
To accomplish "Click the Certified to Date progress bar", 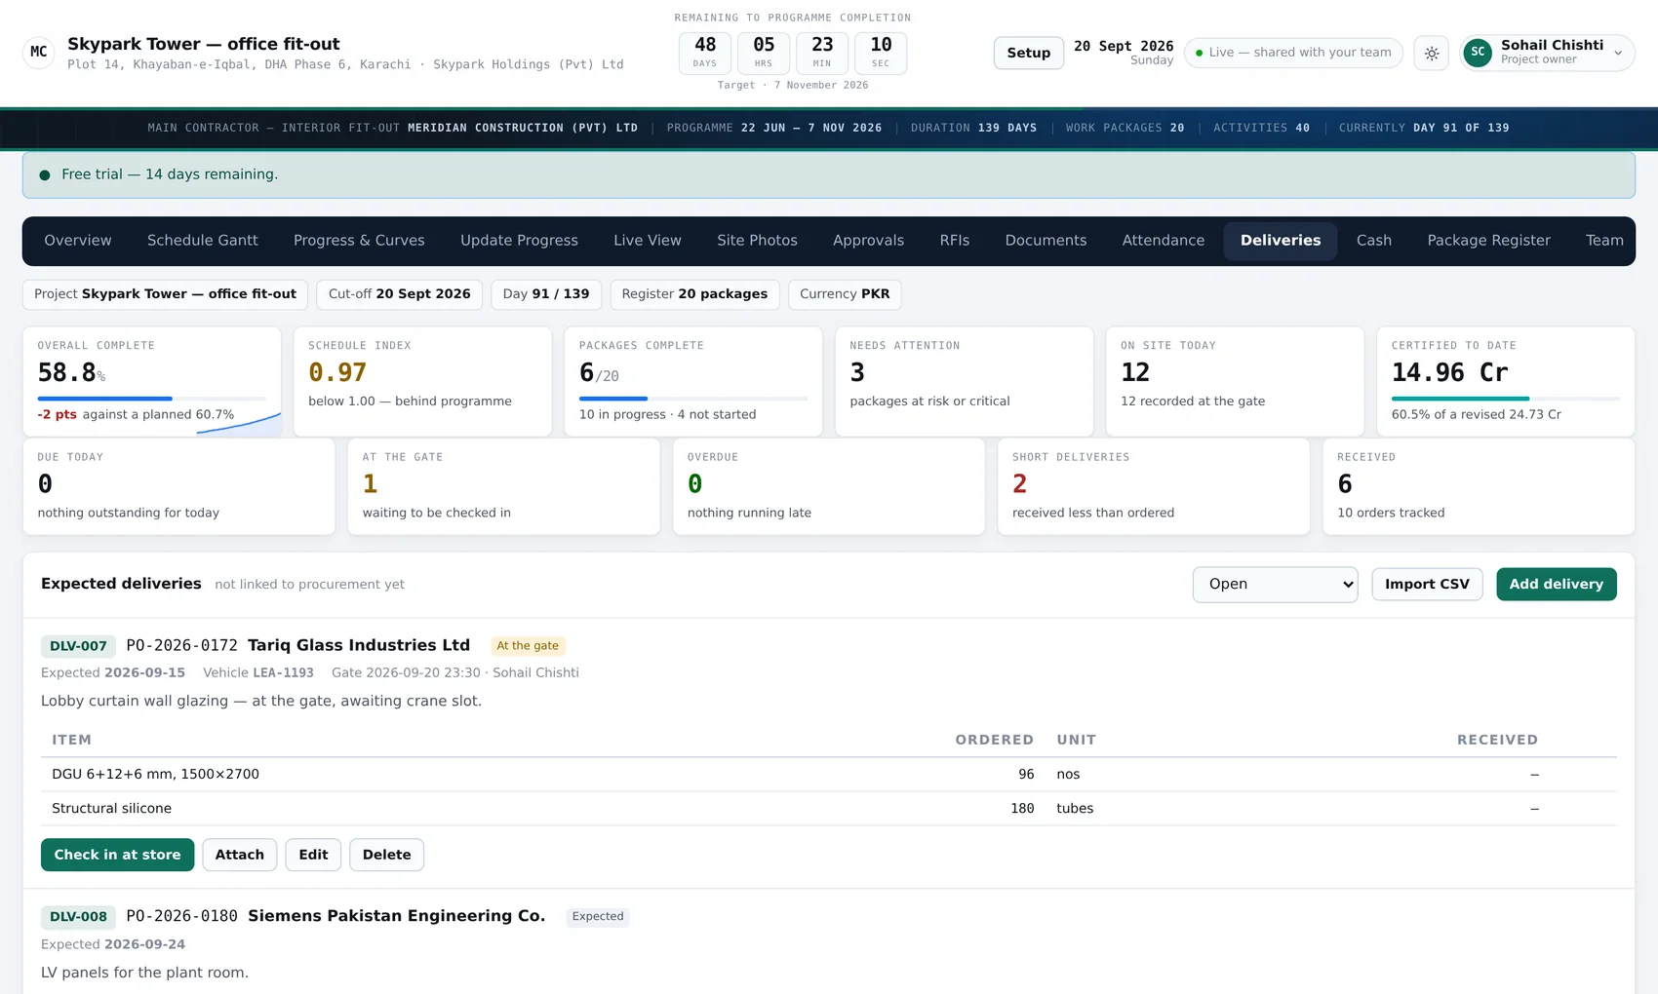I will [x=1505, y=399].
